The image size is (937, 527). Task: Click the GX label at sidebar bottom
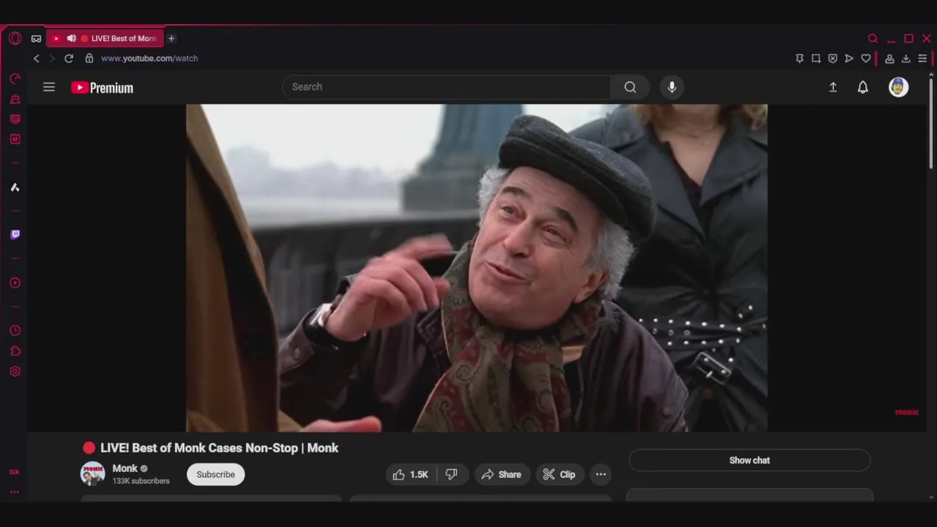click(15, 472)
